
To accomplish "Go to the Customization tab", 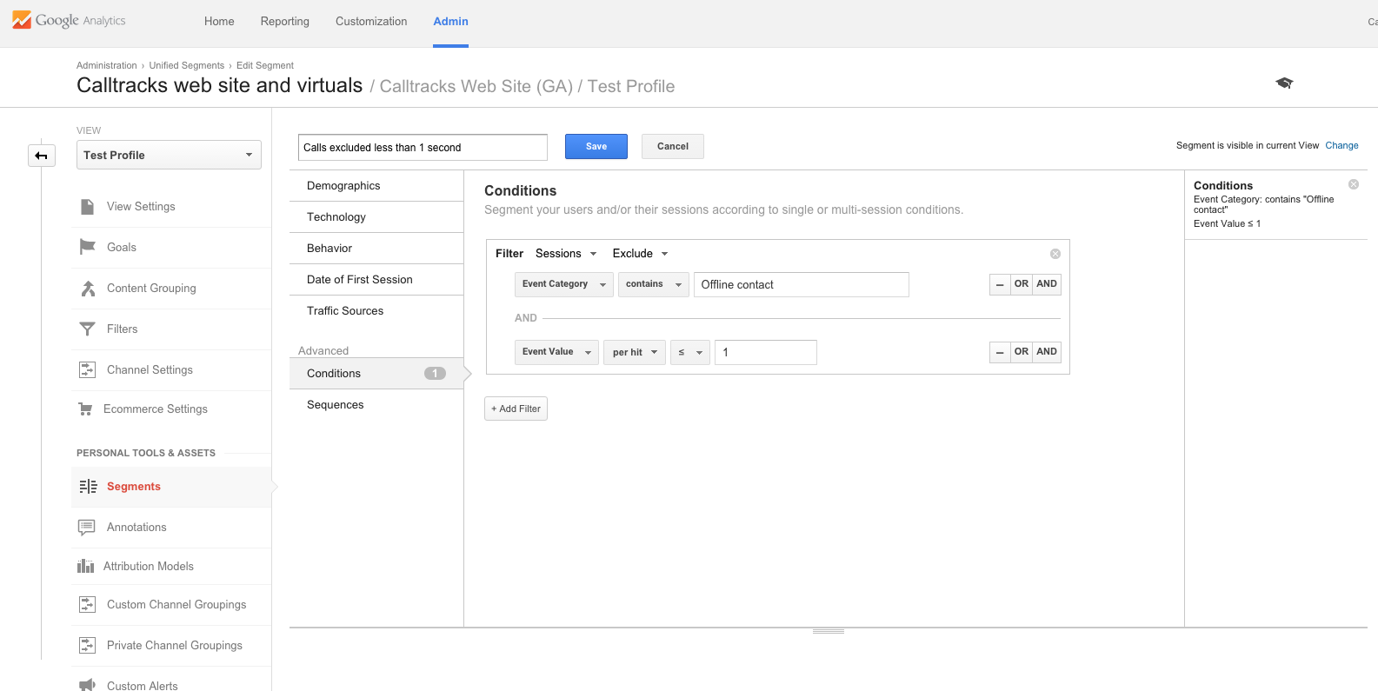I will click(x=371, y=21).
